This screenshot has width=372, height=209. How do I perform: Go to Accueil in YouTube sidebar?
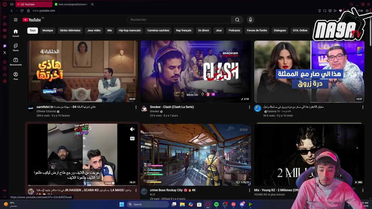tap(16, 33)
